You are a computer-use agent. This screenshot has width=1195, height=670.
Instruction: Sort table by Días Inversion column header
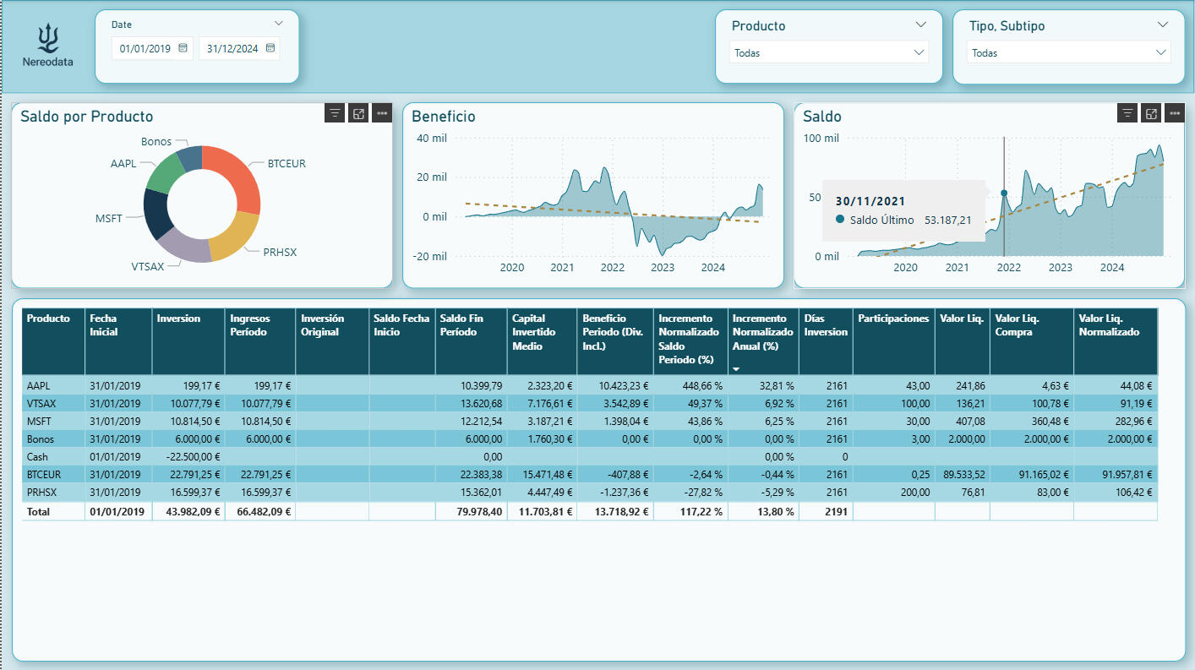[x=825, y=325]
